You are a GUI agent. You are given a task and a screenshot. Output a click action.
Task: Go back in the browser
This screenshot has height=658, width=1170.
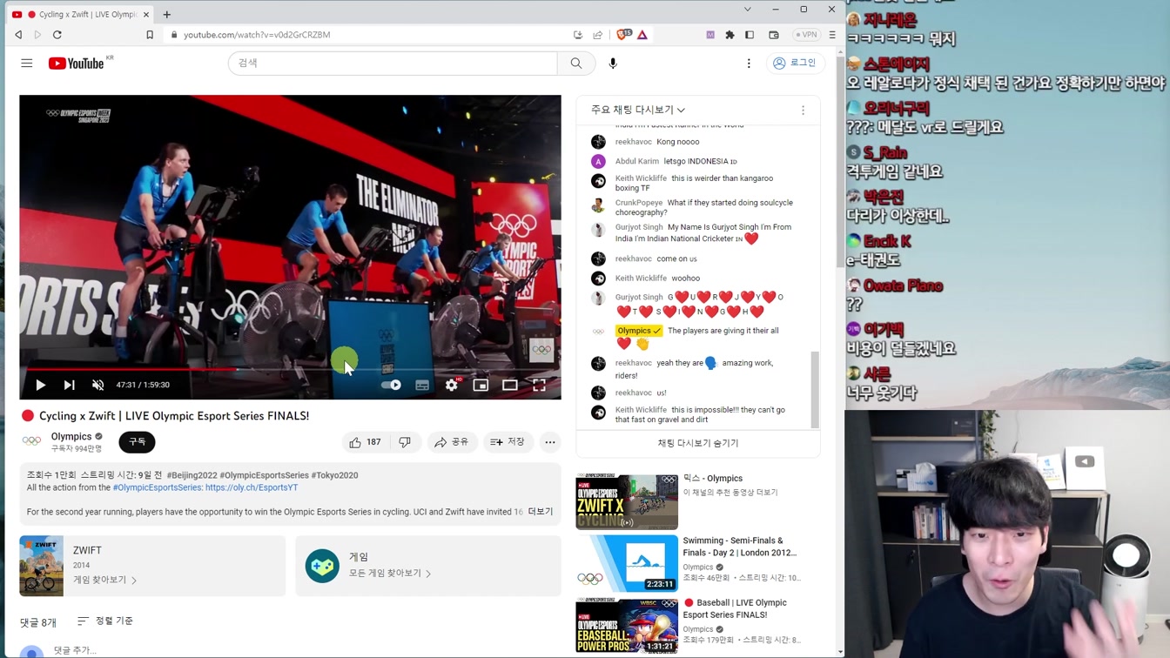click(18, 35)
